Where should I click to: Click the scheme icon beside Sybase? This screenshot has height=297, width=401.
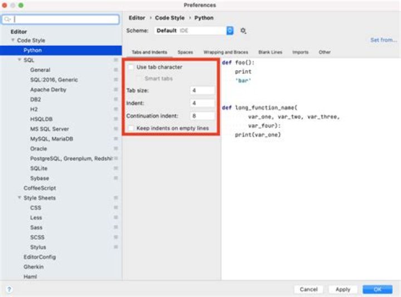click(x=116, y=178)
